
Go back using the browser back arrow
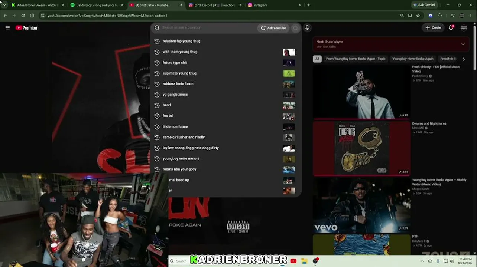click(5, 16)
